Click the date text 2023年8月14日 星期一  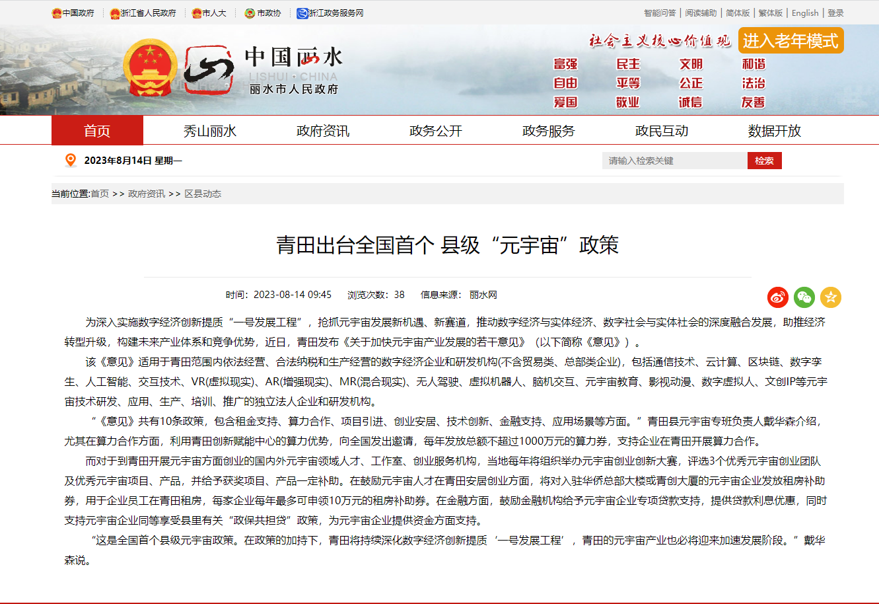point(133,161)
